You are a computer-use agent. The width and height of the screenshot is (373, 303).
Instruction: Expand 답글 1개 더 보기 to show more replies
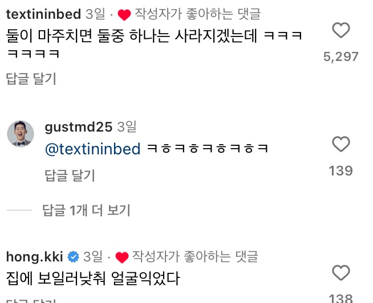pyautogui.click(x=87, y=211)
